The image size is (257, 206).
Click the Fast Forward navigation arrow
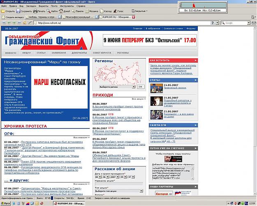point(19,23)
